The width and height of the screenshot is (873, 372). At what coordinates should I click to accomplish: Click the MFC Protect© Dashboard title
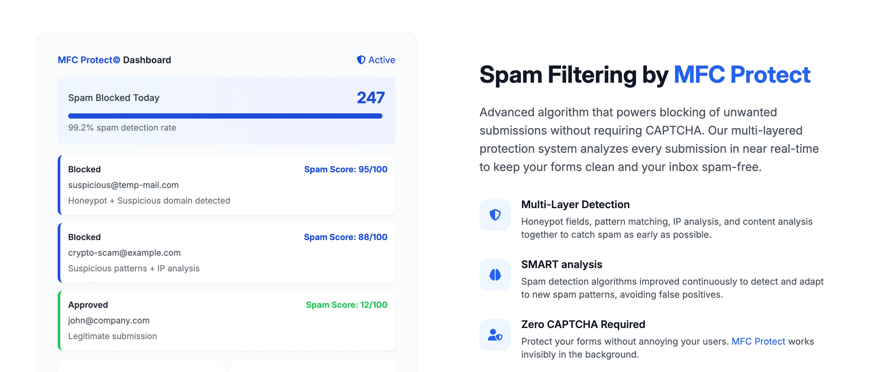click(x=114, y=60)
